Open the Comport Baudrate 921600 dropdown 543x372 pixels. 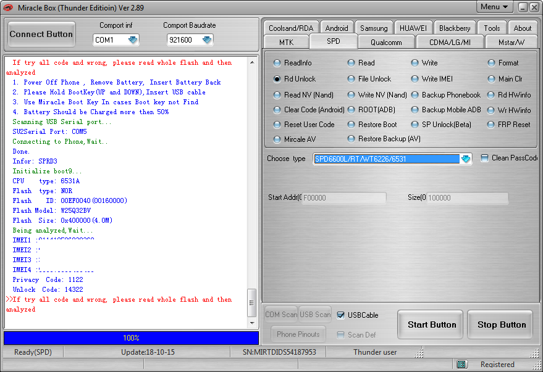(x=207, y=40)
